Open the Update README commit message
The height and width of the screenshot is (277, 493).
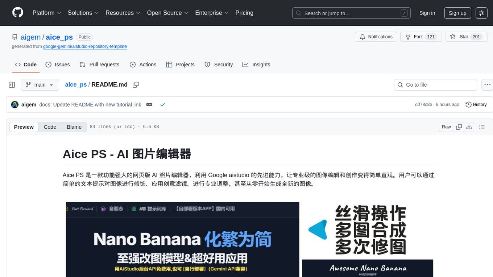point(90,104)
